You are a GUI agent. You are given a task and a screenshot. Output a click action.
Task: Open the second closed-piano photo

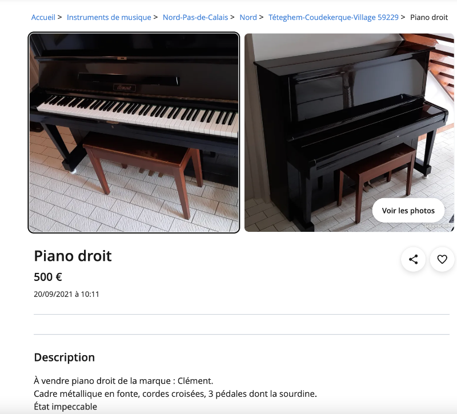(349, 132)
